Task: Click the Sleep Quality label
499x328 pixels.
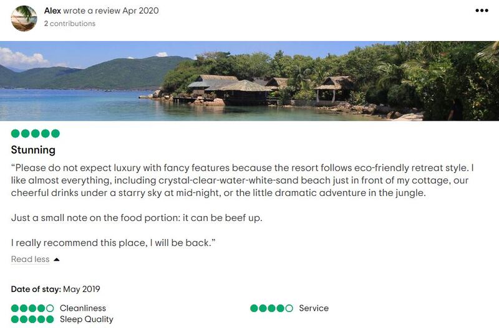Action: pyautogui.click(x=87, y=319)
